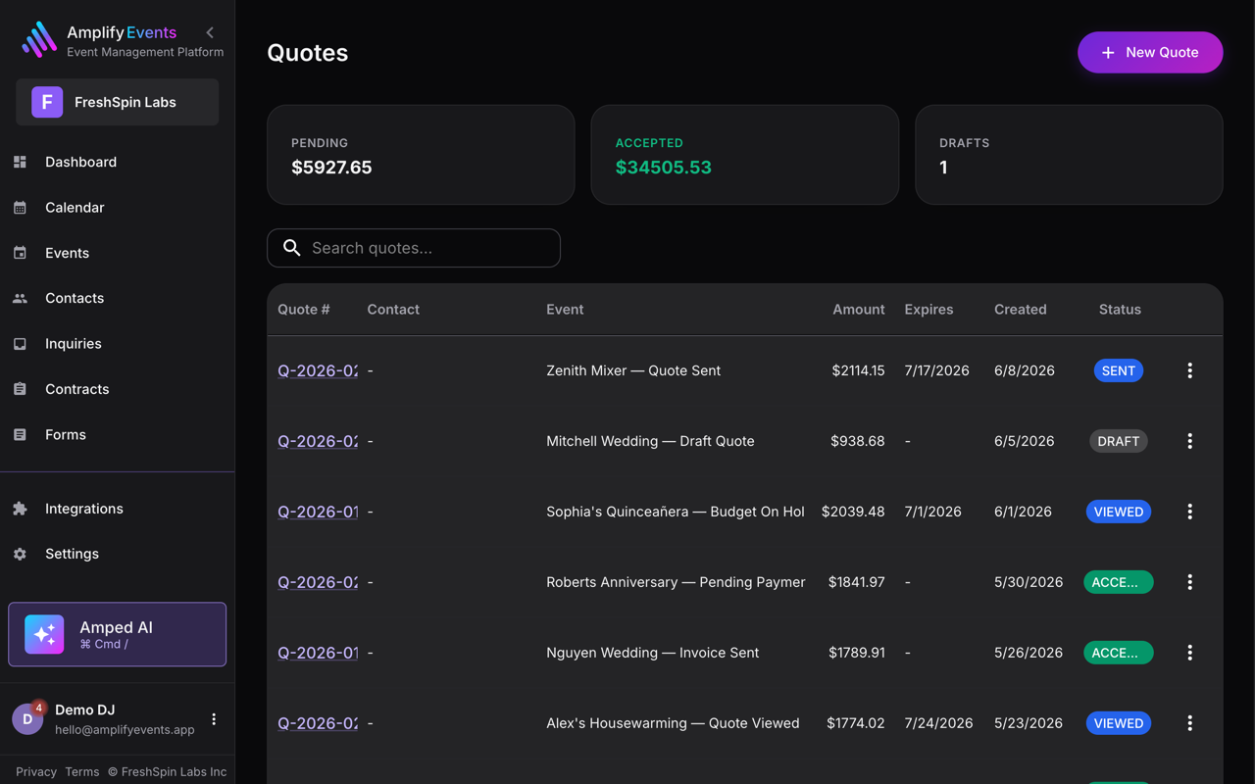Click the Inquiries inbox icon
Image resolution: width=1255 pixels, height=784 pixels.
click(20, 344)
